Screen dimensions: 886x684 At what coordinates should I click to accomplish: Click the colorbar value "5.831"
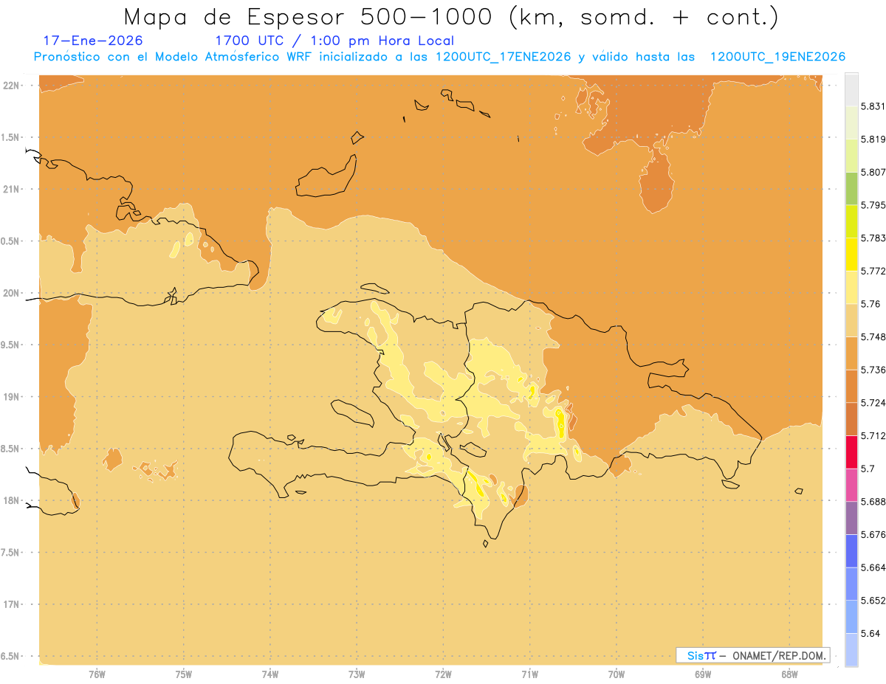pyautogui.click(x=873, y=106)
